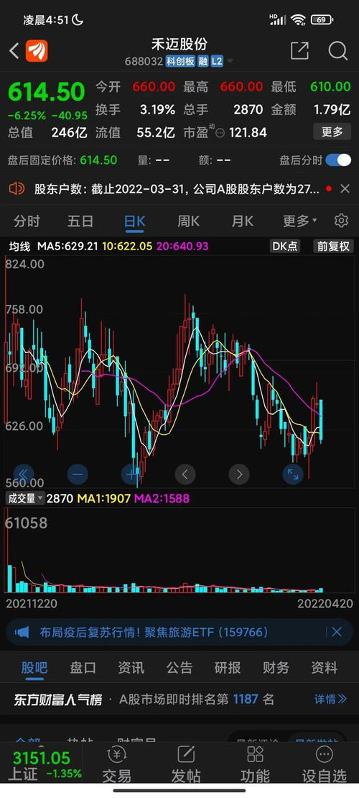359x798 pixels.
Task: Tap the Wi-Fi icon in status bar
Action: point(299,20)
